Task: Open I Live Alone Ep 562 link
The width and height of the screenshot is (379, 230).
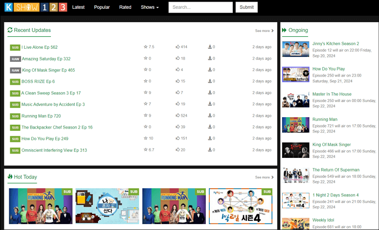Action: (x=40, y=47)
